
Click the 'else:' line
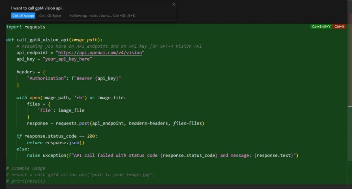pyautogui.click(x=23, y=149)
